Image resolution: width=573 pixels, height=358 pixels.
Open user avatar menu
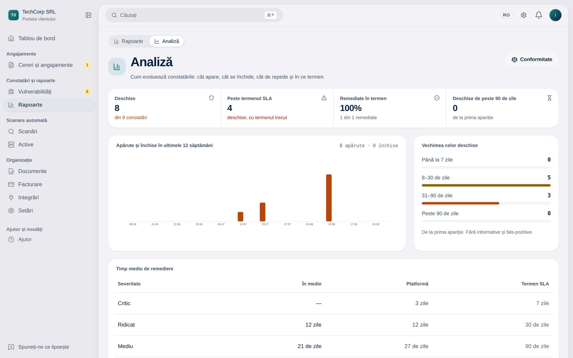(555, 15)
